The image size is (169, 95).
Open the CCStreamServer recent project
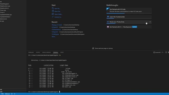coord(56,30)
